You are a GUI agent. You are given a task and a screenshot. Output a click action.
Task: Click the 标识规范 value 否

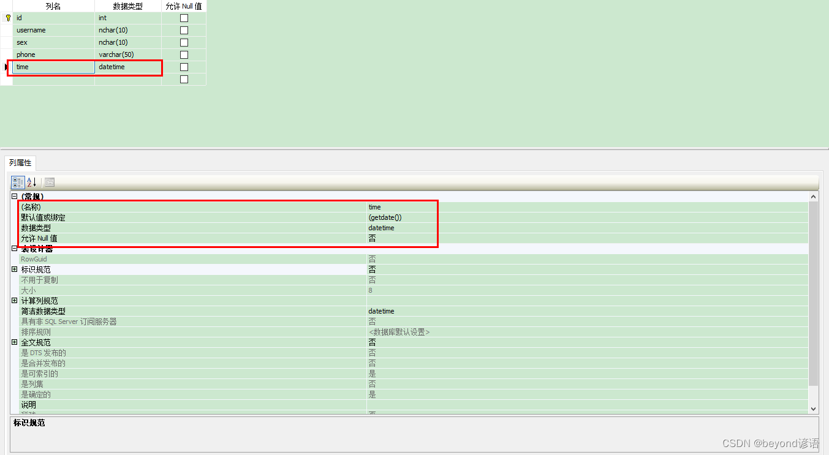coord(587,269)
